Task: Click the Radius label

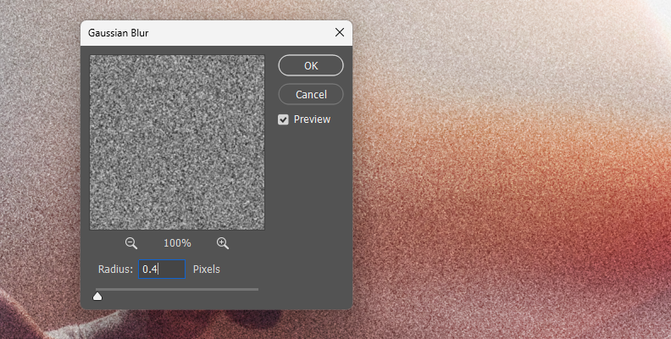Action: [x=115, y=270]
